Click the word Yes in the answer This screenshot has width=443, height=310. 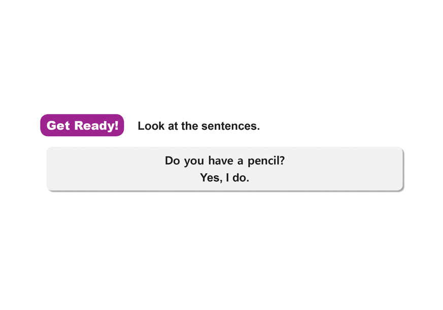pos(210,178)
